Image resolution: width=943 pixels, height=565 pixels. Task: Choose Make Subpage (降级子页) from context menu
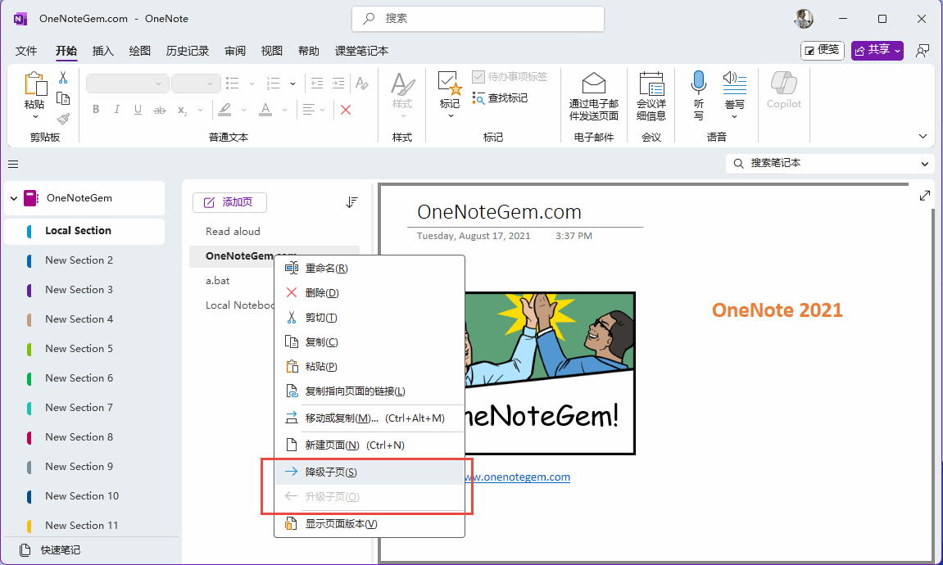[331, 472]
